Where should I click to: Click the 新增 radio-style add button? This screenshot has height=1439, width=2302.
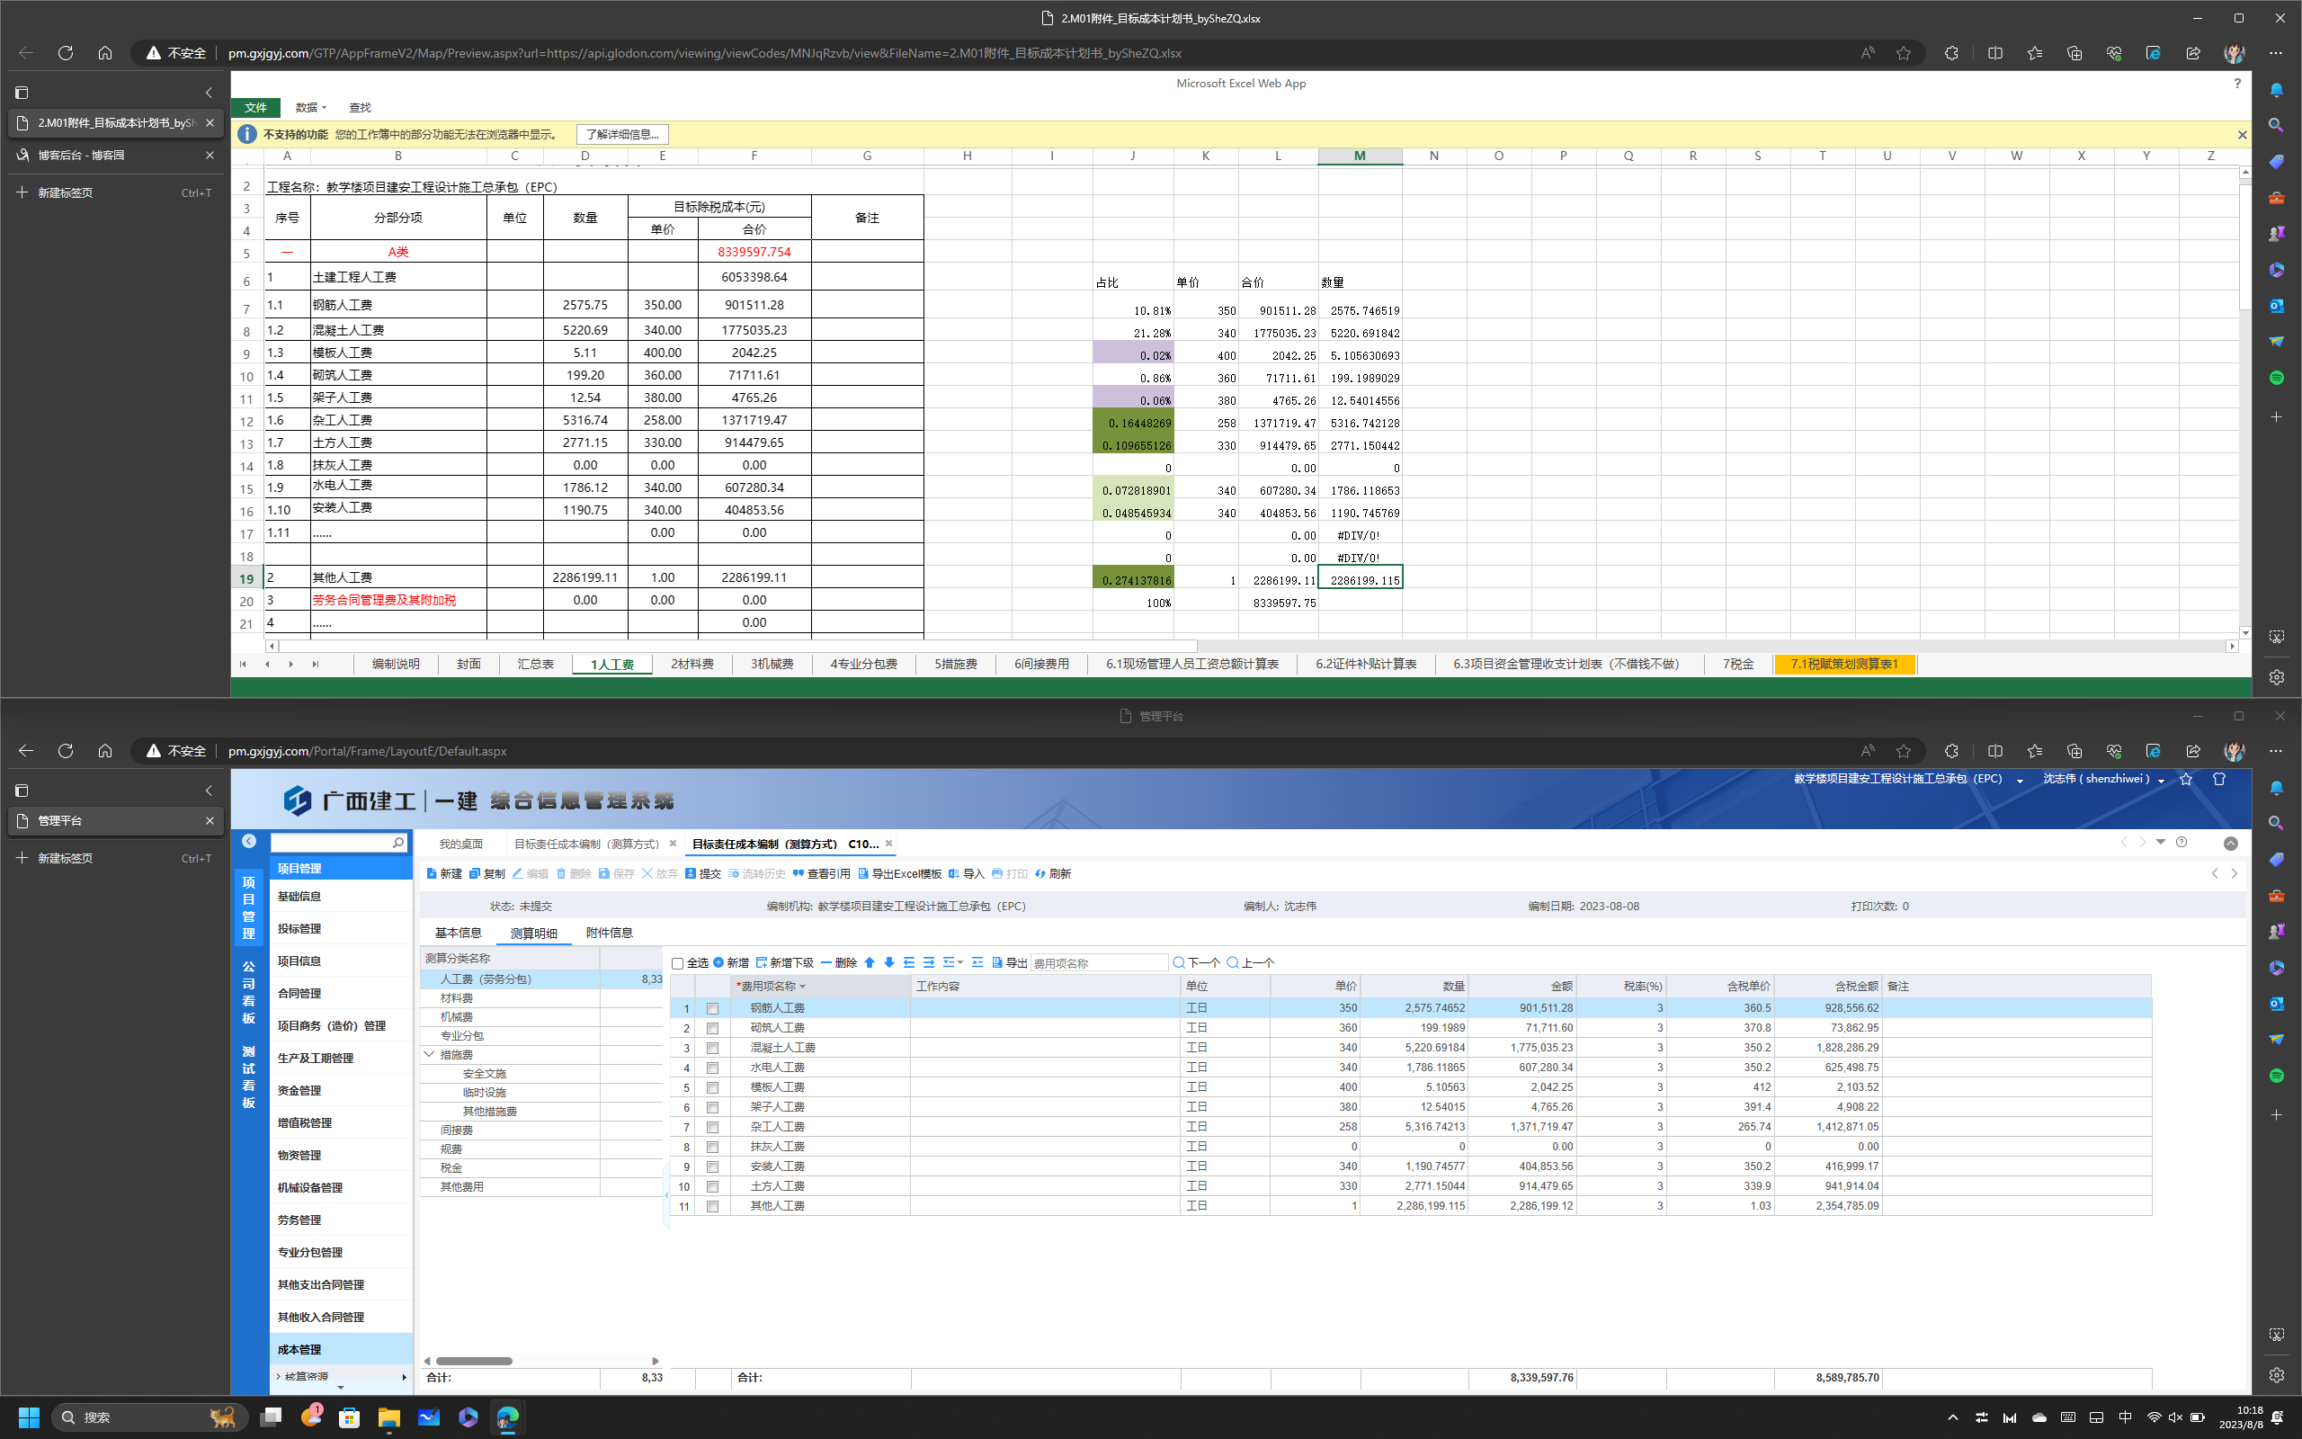point(731,962)
